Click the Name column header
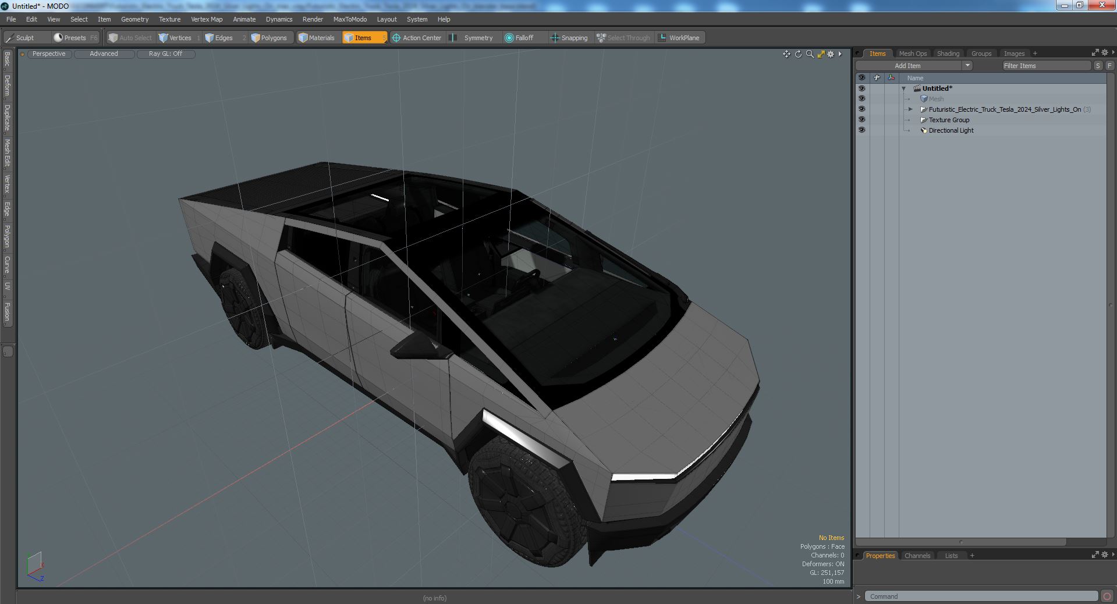Screen dimensions: 1117x604 [915, 78]
